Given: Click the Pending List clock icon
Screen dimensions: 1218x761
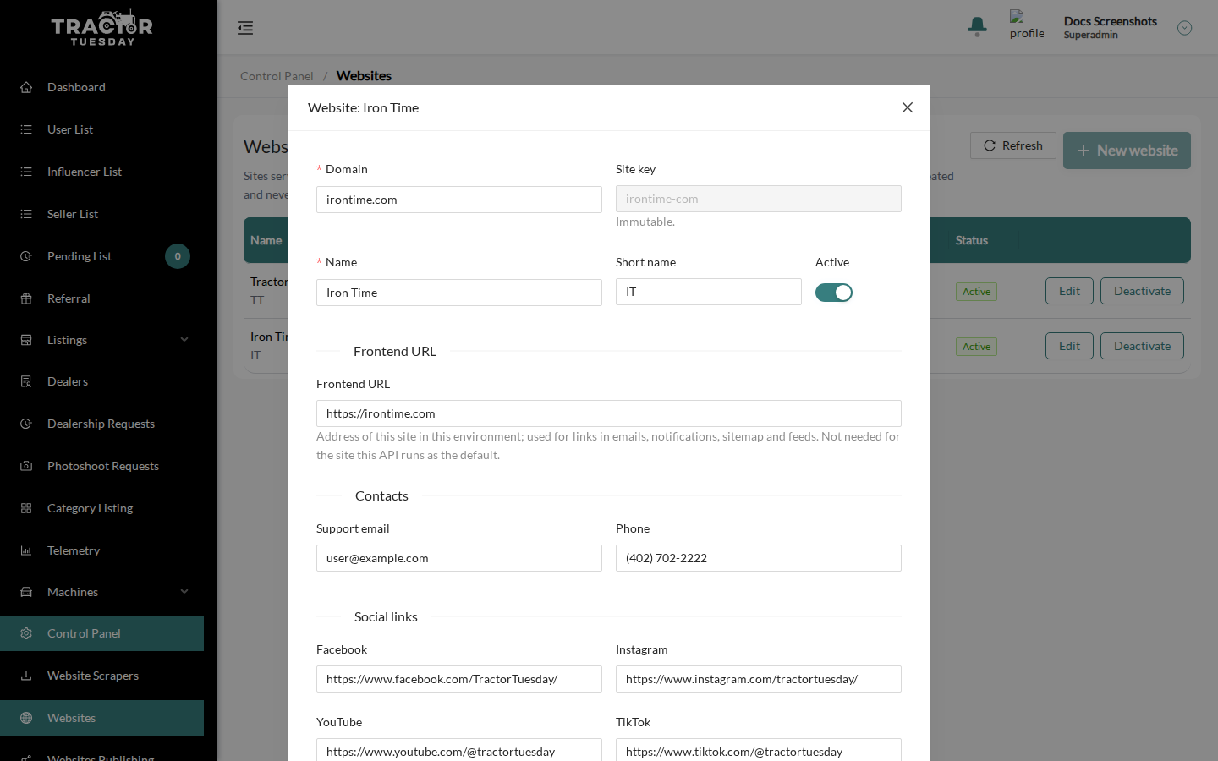Looking at the screenshot, I should 26,256.
